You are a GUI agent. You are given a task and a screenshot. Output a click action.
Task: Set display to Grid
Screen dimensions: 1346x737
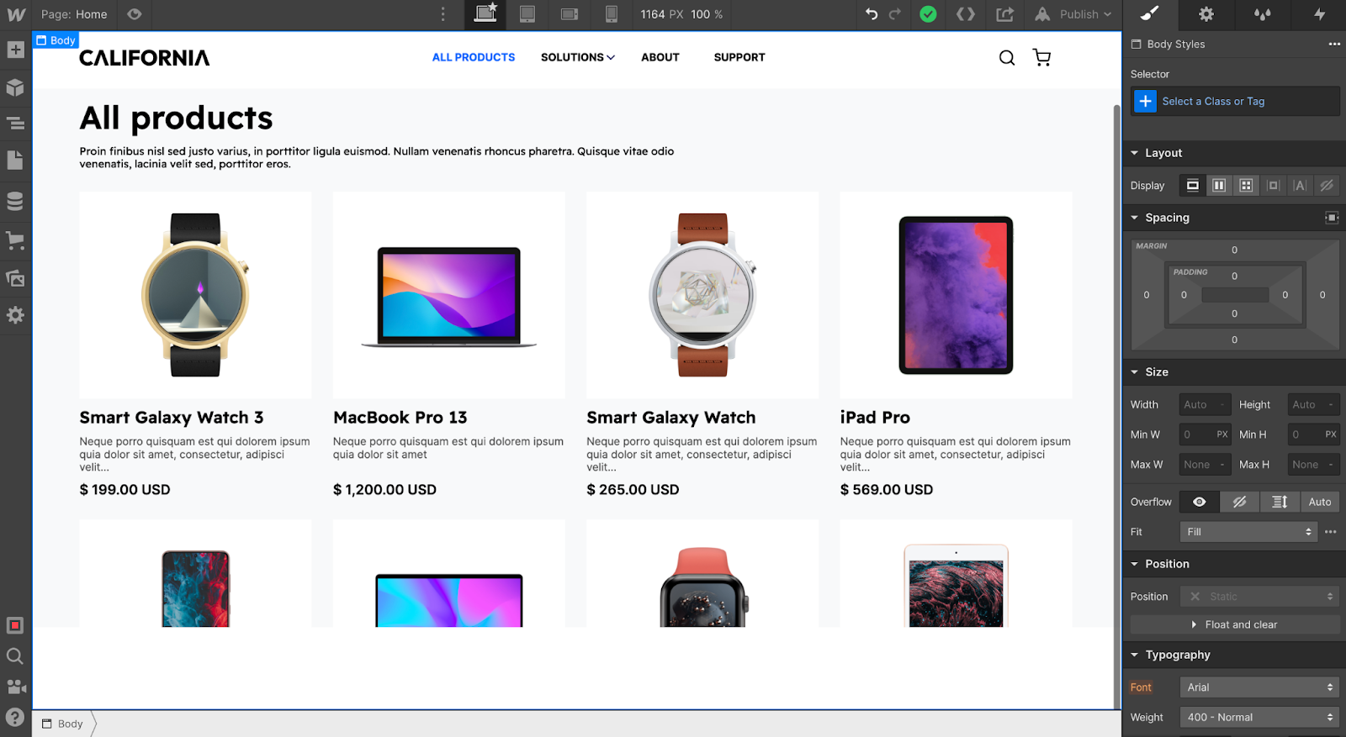pyautogui.click(x=1246, y=186)
